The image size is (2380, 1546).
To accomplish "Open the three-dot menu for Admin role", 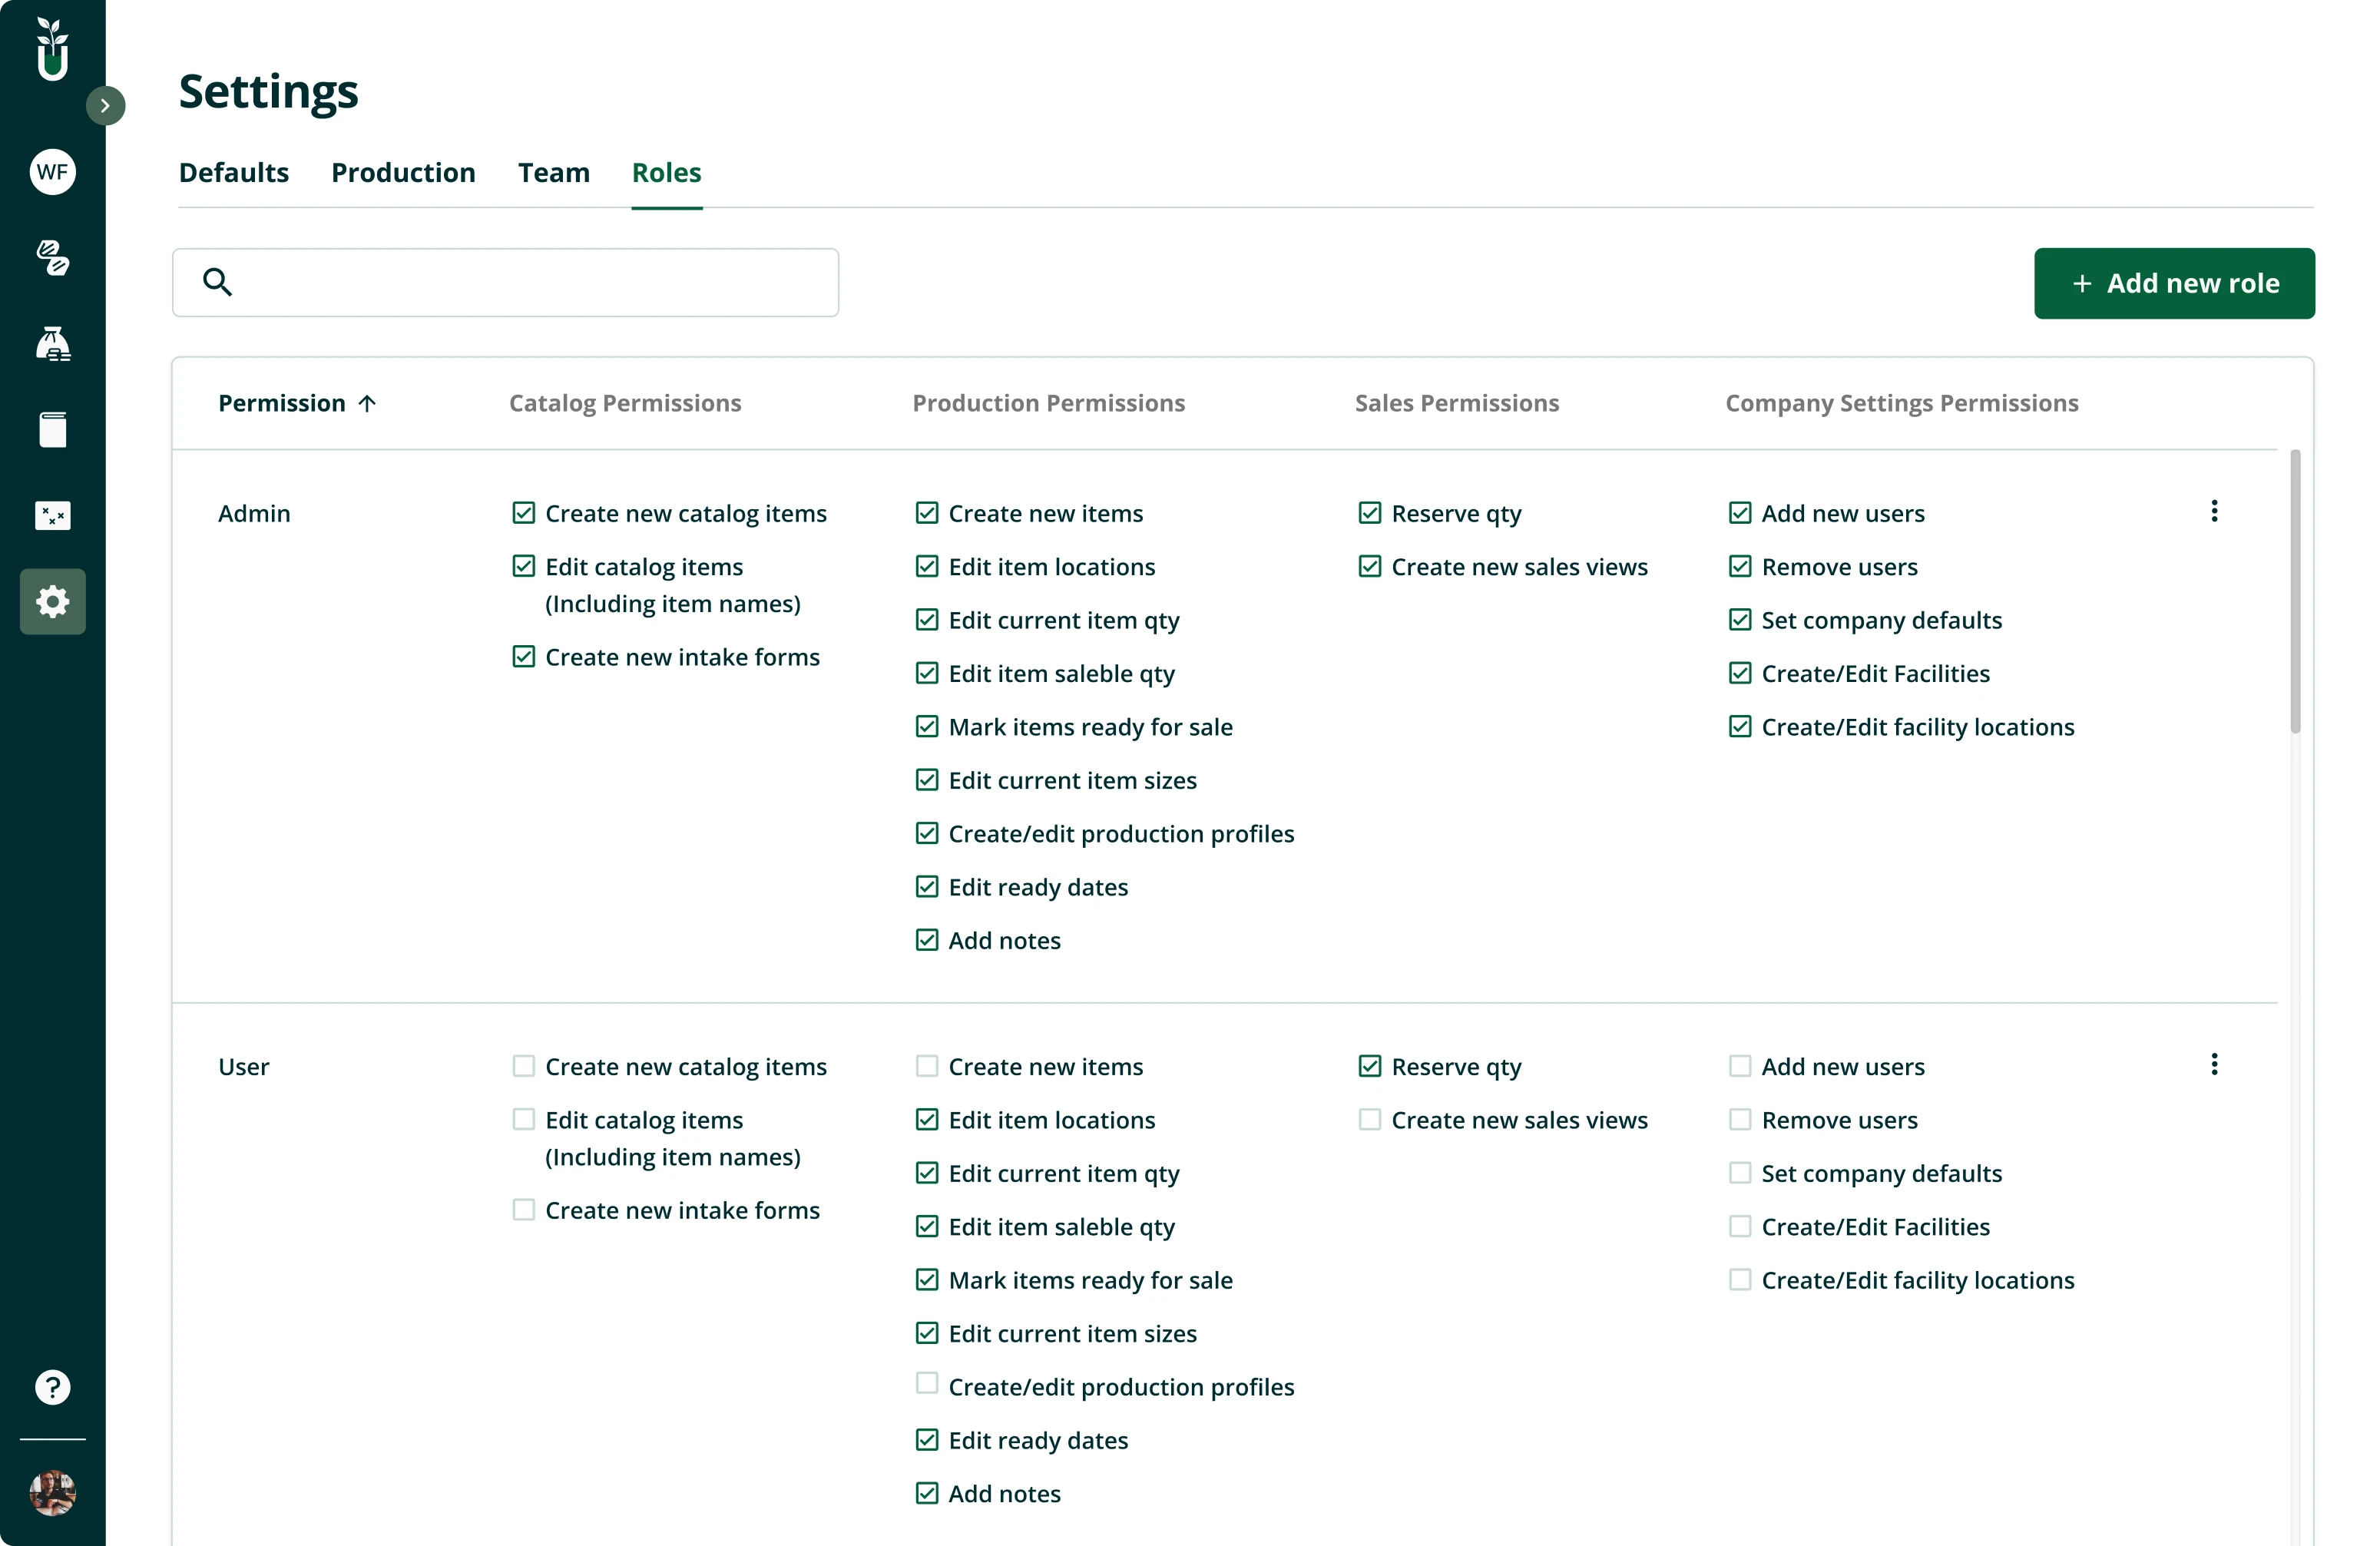I will (x=2214, y=511).
